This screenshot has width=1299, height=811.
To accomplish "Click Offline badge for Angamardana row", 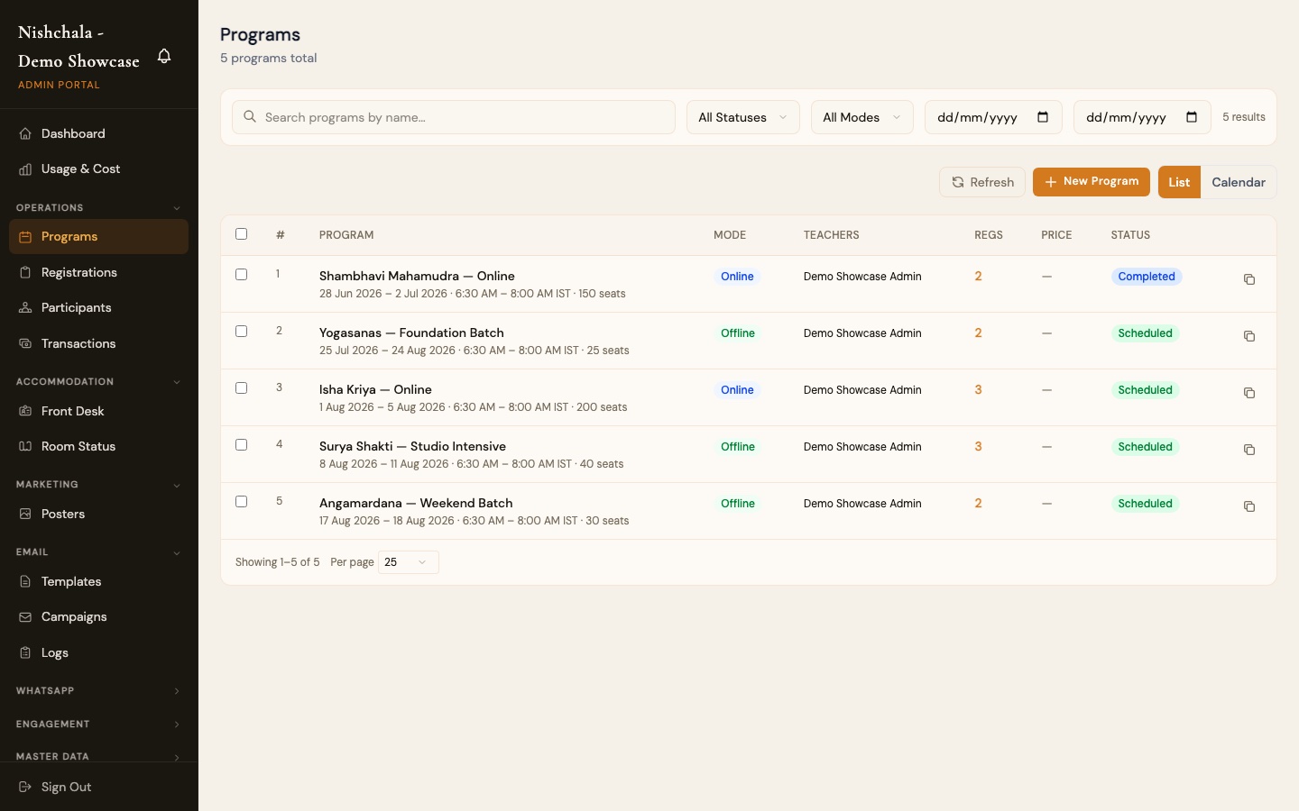I will 737,504.
